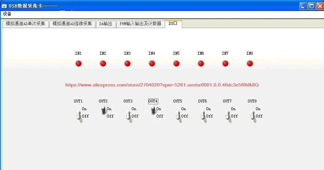Toggle the OUT3 switch
The image size is (324, 170).
tap(128, 116)
